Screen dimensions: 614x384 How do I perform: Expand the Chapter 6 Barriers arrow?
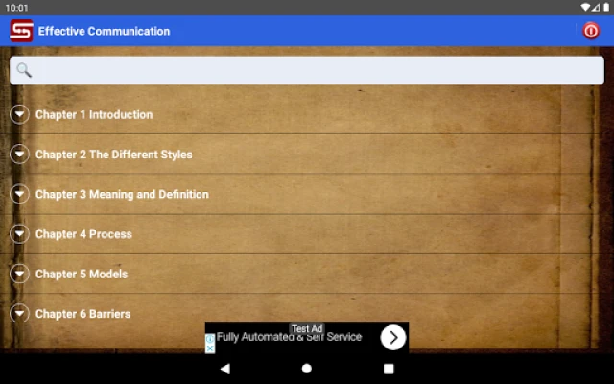[x=20, y=313]
